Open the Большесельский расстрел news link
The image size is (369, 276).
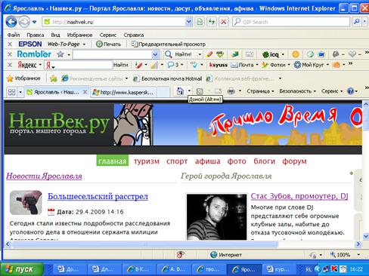coord(98,196)
